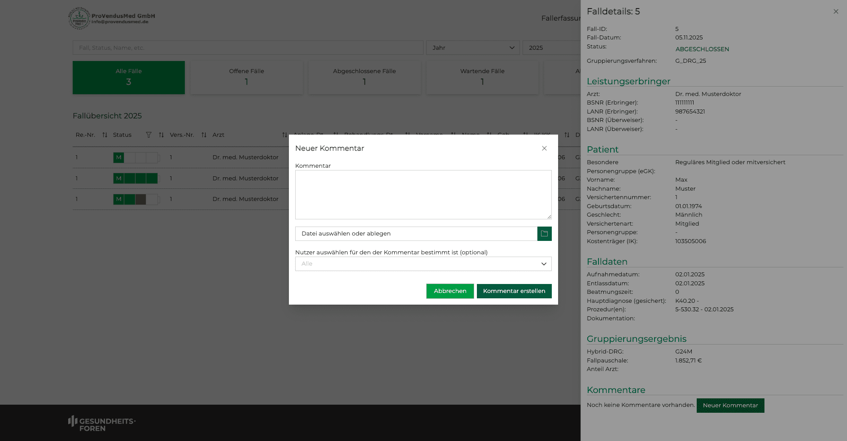This screenshot has width=847, height=441.
Task: Click into the Kommentar text area
Action: tap(423, 195)
